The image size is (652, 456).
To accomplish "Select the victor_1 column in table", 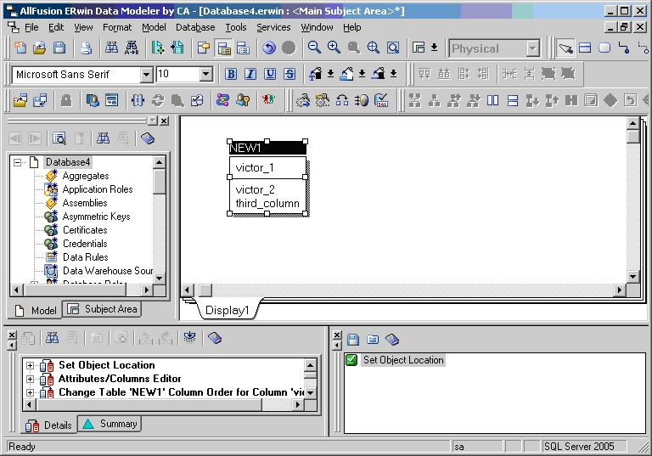I will pos(255,167).
